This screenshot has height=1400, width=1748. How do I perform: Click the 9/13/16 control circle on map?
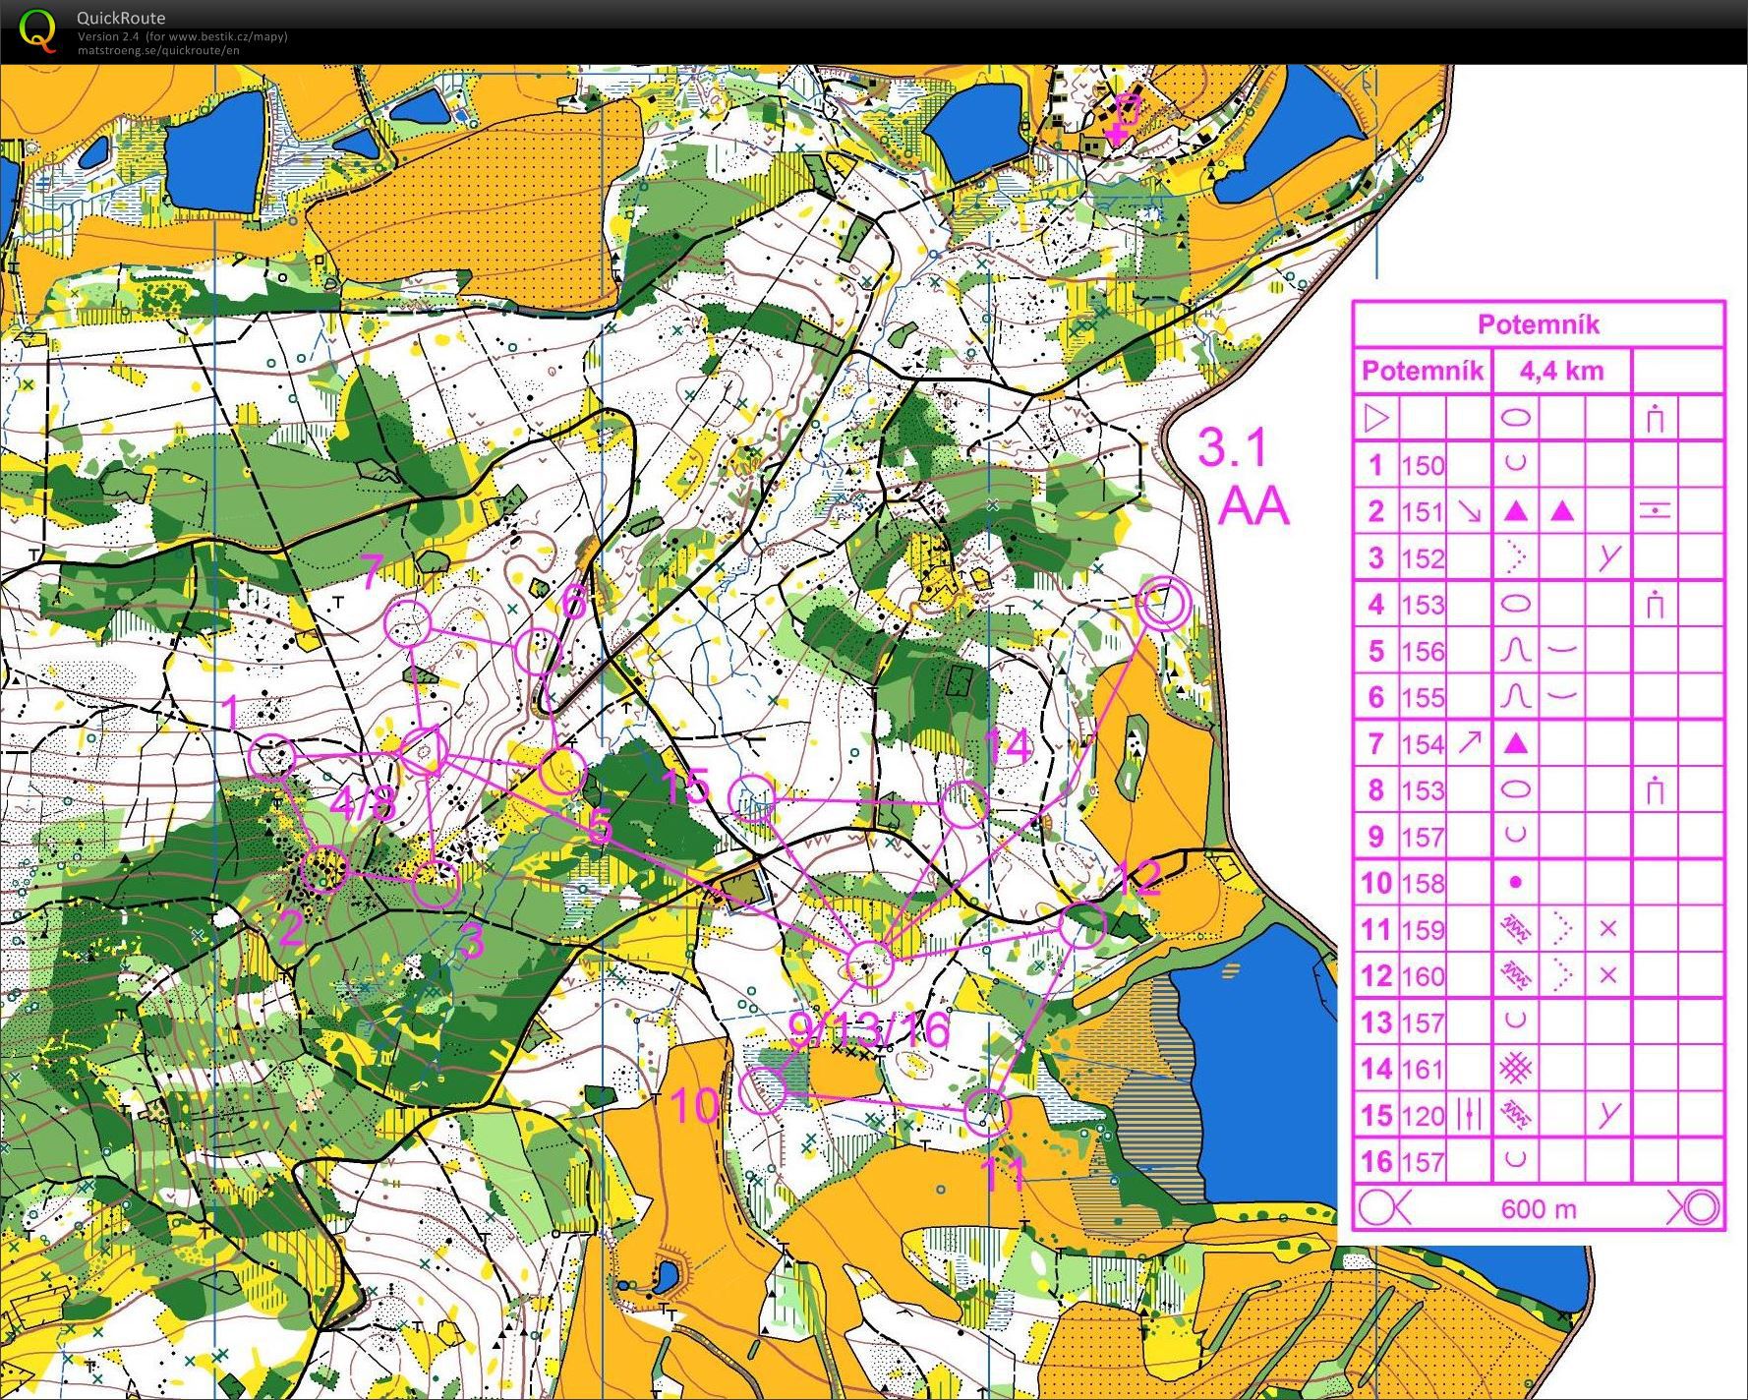click(x=869, y=963)
